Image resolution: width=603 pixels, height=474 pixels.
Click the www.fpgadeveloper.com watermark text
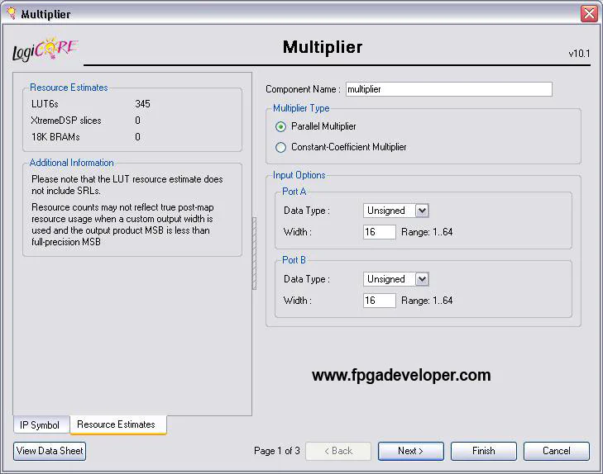click(x=401, y=376)
